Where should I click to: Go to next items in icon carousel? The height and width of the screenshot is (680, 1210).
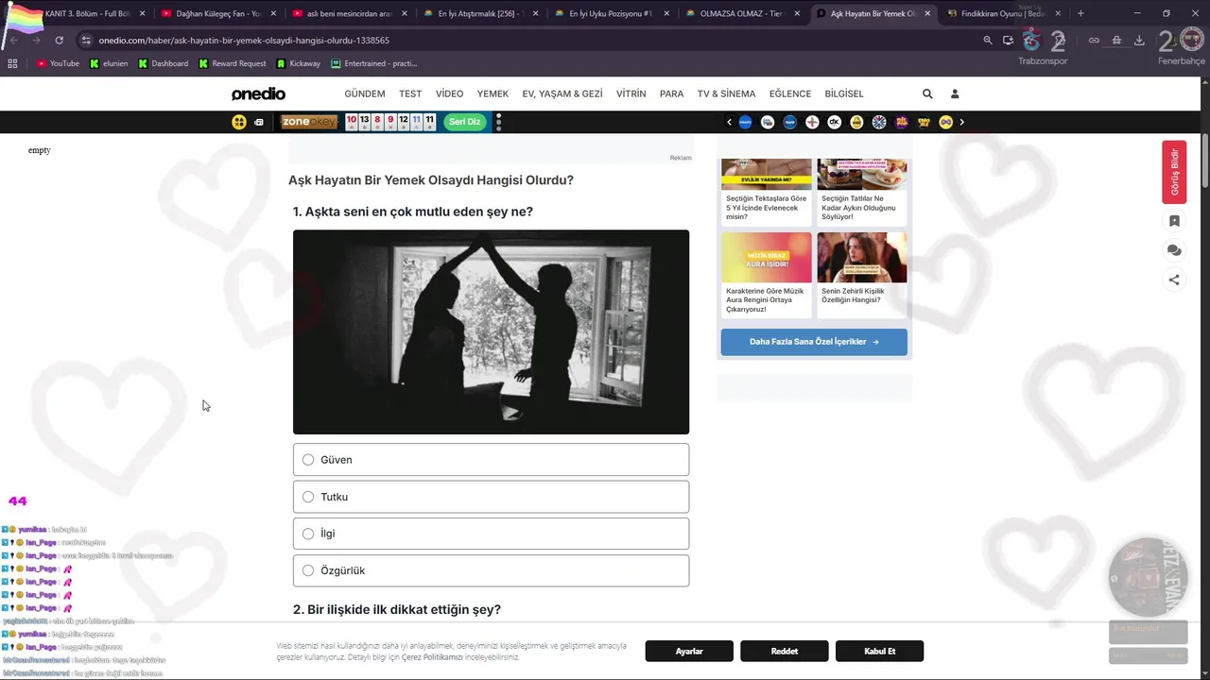point(961,122)
